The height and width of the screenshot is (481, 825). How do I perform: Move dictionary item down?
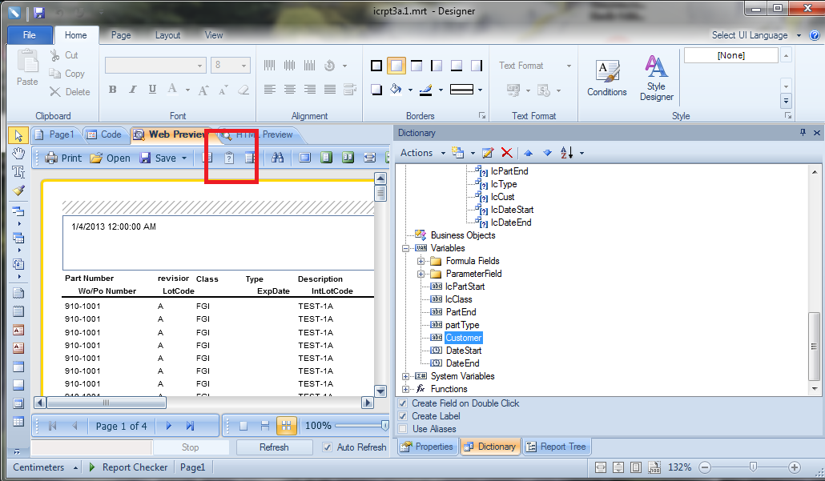(547, 153)
